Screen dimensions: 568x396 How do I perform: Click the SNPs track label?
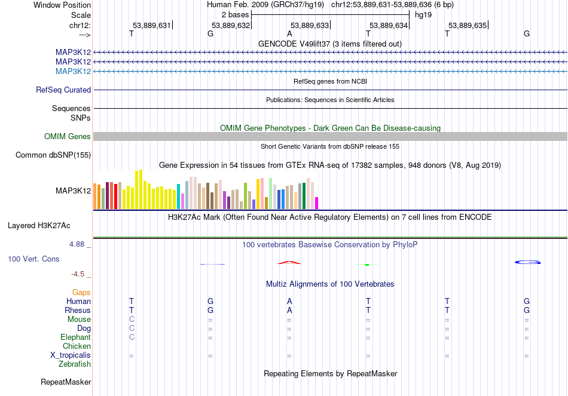coord(81,118)
